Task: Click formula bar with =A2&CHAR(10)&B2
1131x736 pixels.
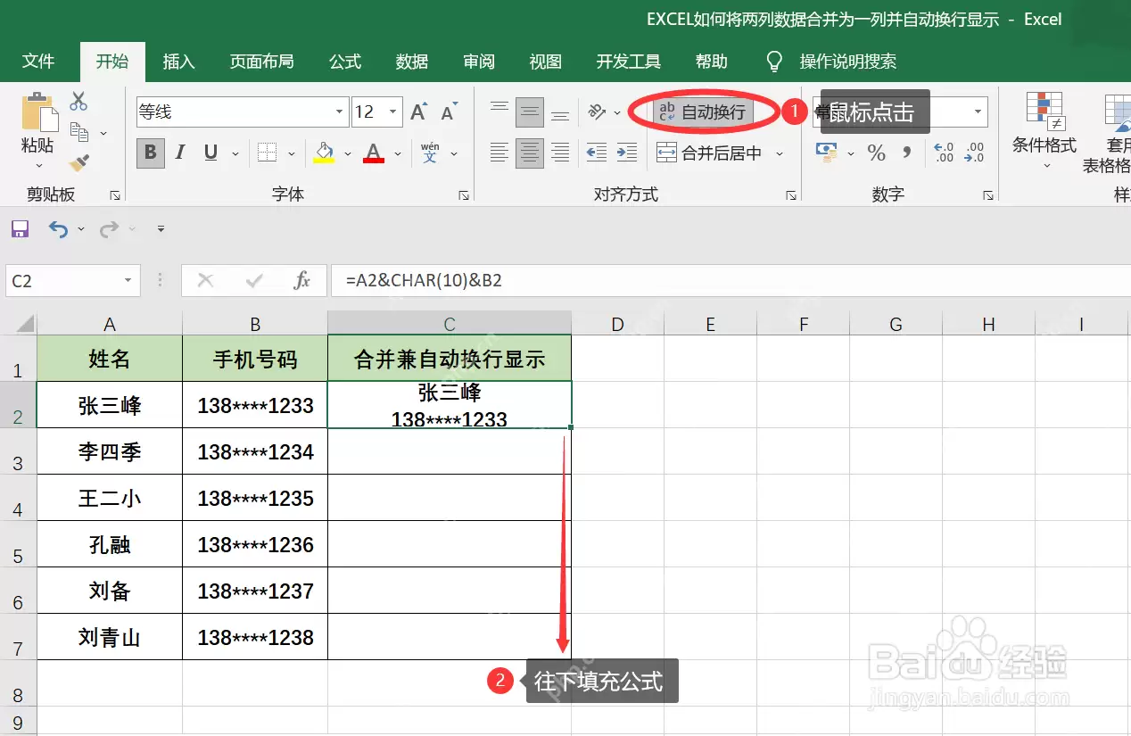Action: 730,281
